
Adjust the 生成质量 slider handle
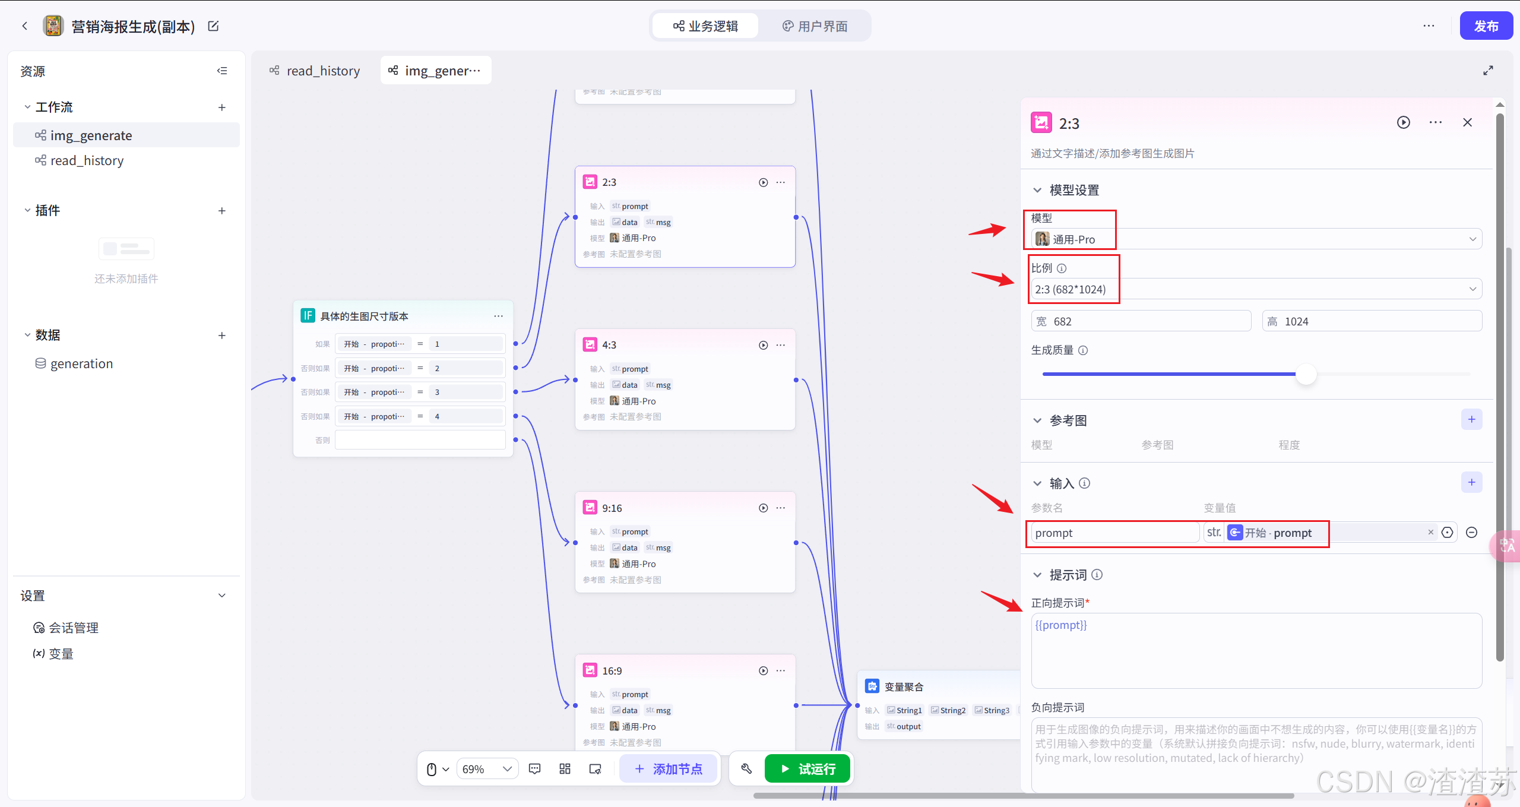(x=1306, y=374)
